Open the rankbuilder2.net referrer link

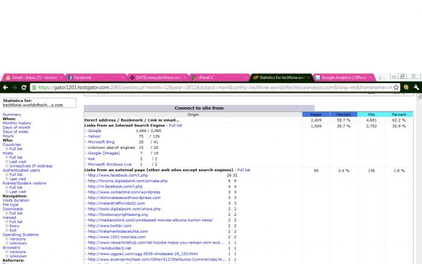[x=110, y=248]
